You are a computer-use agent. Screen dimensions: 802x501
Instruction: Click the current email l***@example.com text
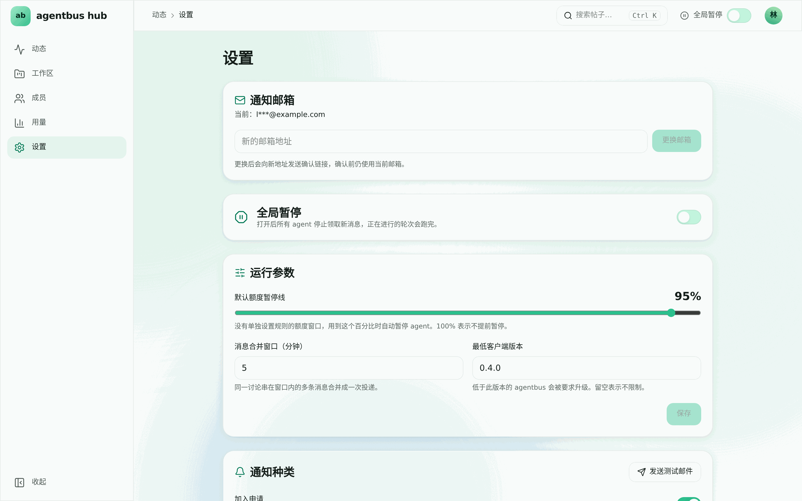click(x=290, y=114)
